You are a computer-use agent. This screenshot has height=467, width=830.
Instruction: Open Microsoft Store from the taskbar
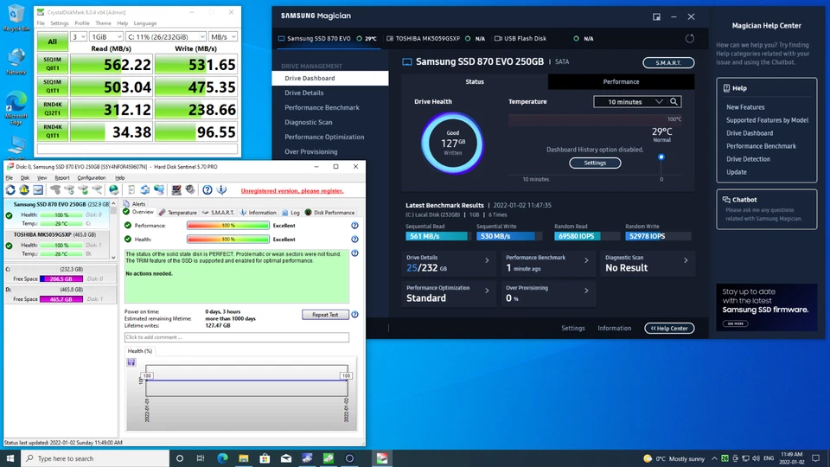265,458
